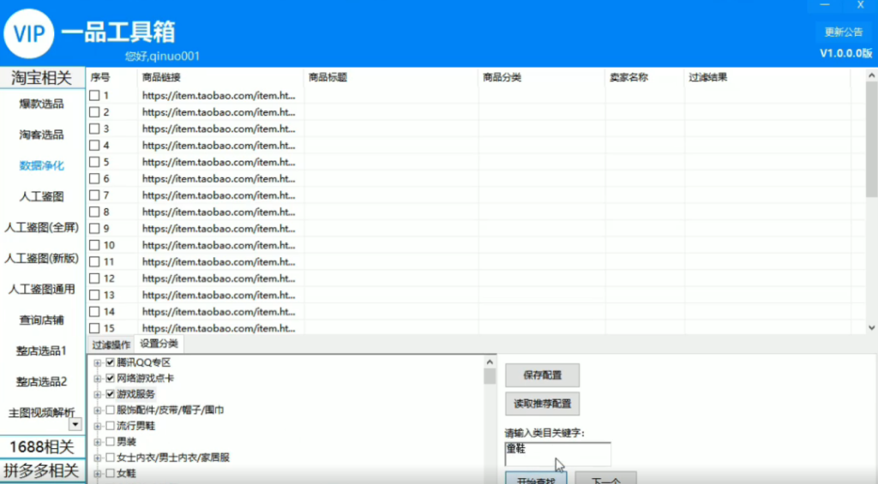Screen dimensions: 878x484
Task: Expand the 网络游戏点卡 tree node
Action: click(98, 379)
